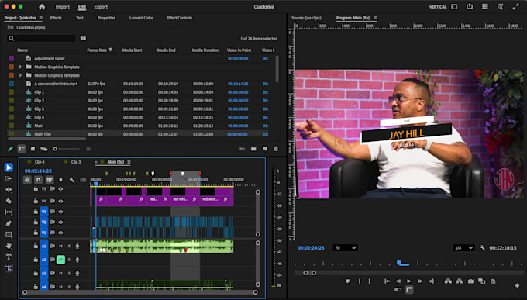The height and width of the screenshot is (300, 527).
Task: Open Project: Quicksilva panel menu
Action: tap(41, 18)
